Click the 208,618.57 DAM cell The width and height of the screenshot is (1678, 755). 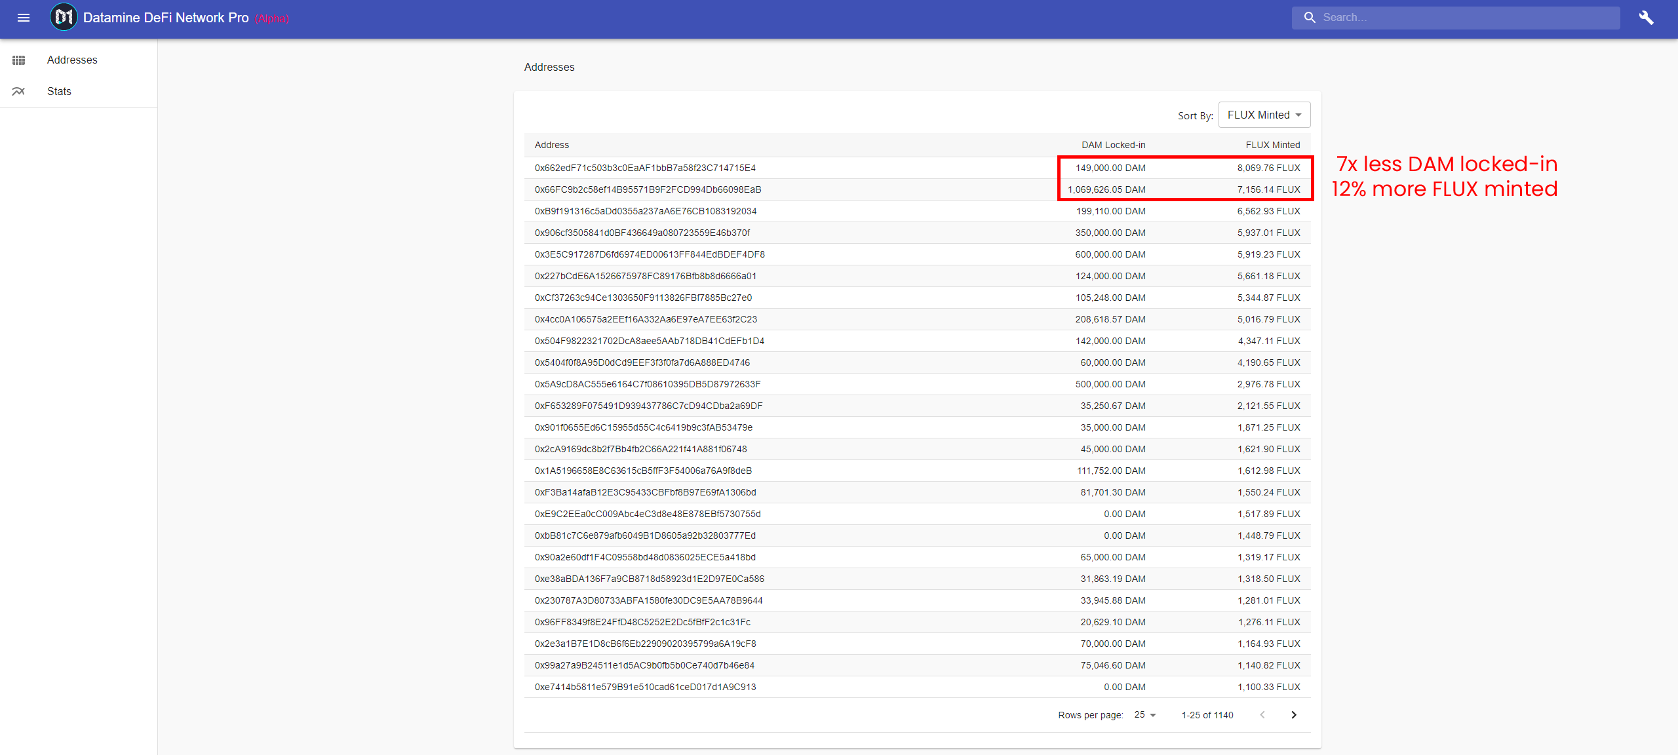1110,319
